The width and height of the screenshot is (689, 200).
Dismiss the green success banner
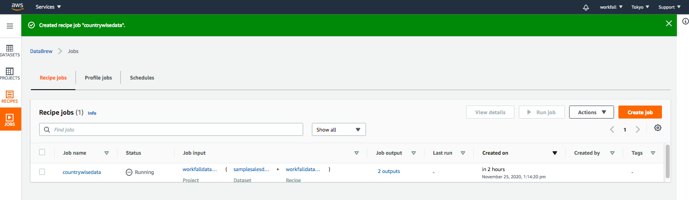(669, 23)
